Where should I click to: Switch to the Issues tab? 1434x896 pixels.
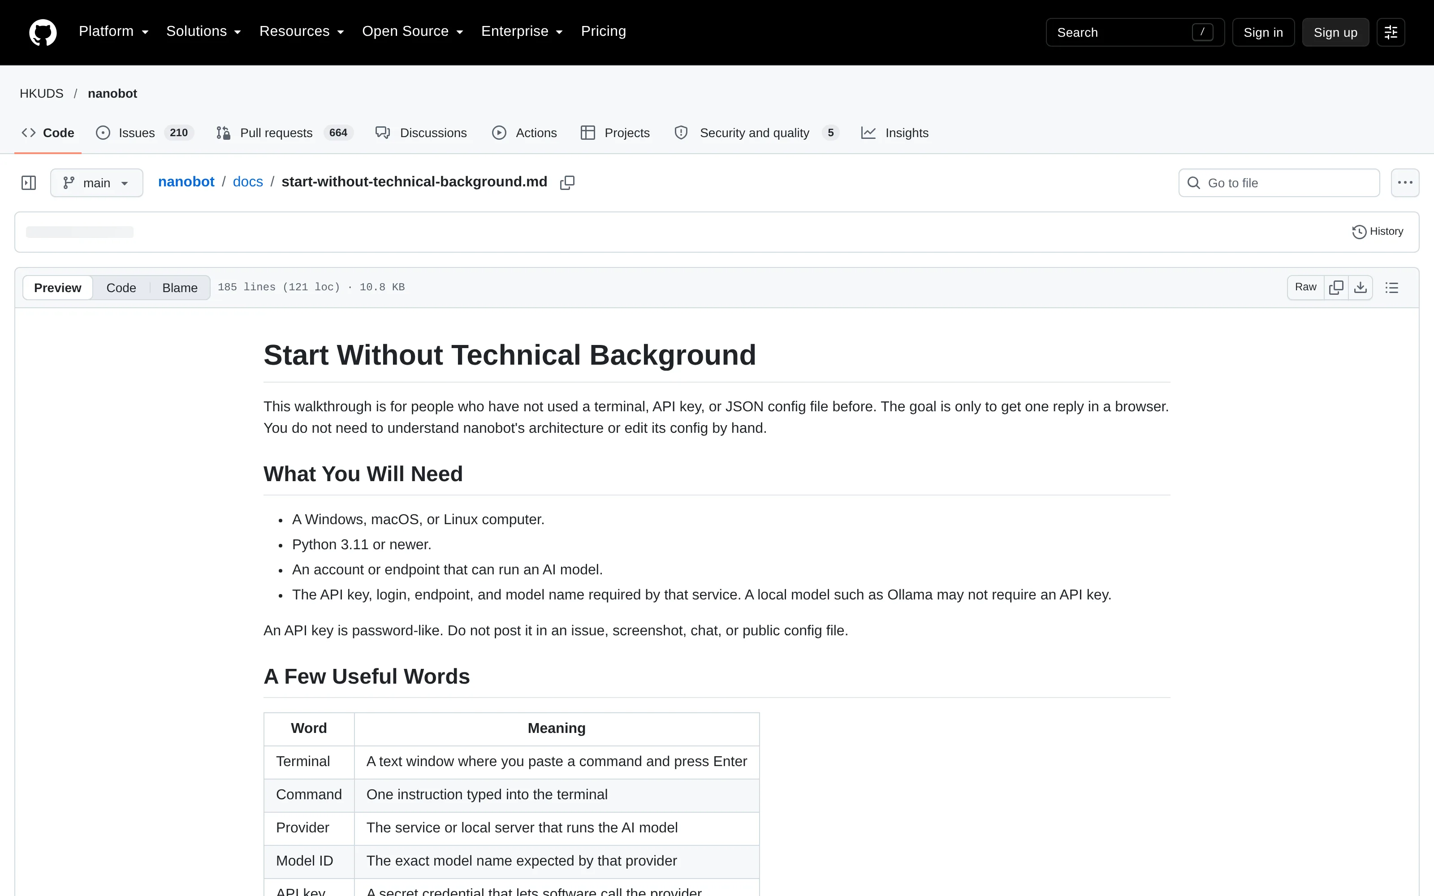pos(145,133)
